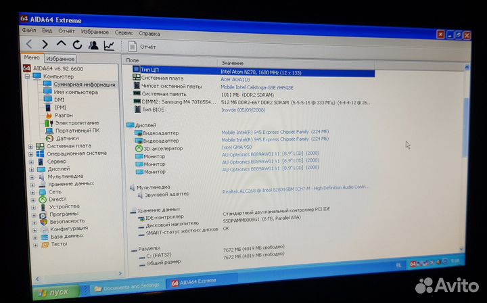This screenshot has height=303, width=487.
Task: Select the AIDA64 v6.92.6600 root tree node
Action: pos(58,68)
